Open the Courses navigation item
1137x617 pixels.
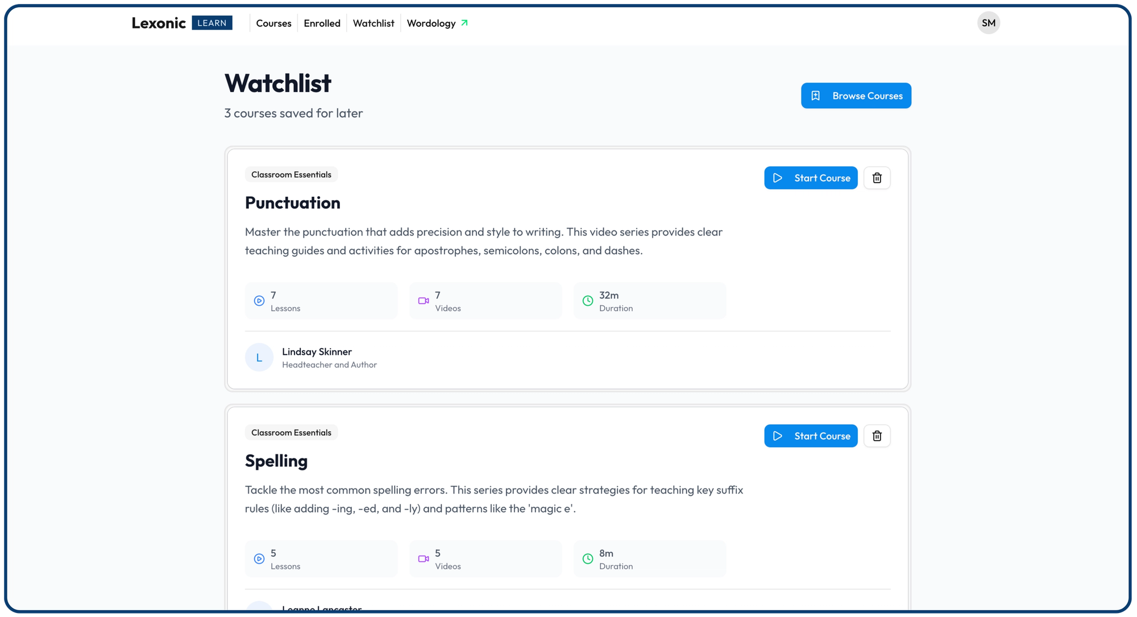point(273,23)
